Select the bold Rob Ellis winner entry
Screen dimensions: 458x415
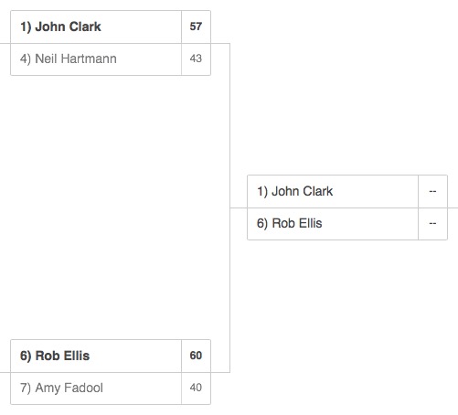[x=96, y=356]
